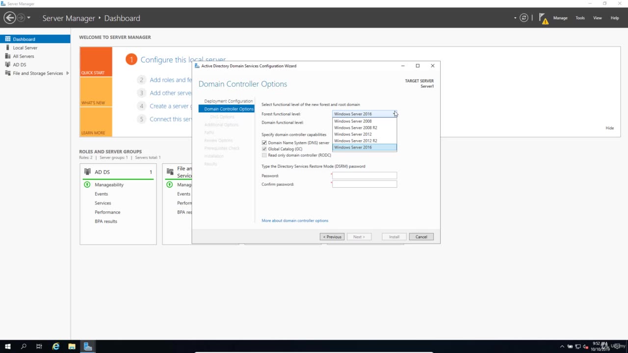
Task: Open the Tools menu
Action: 580,18
